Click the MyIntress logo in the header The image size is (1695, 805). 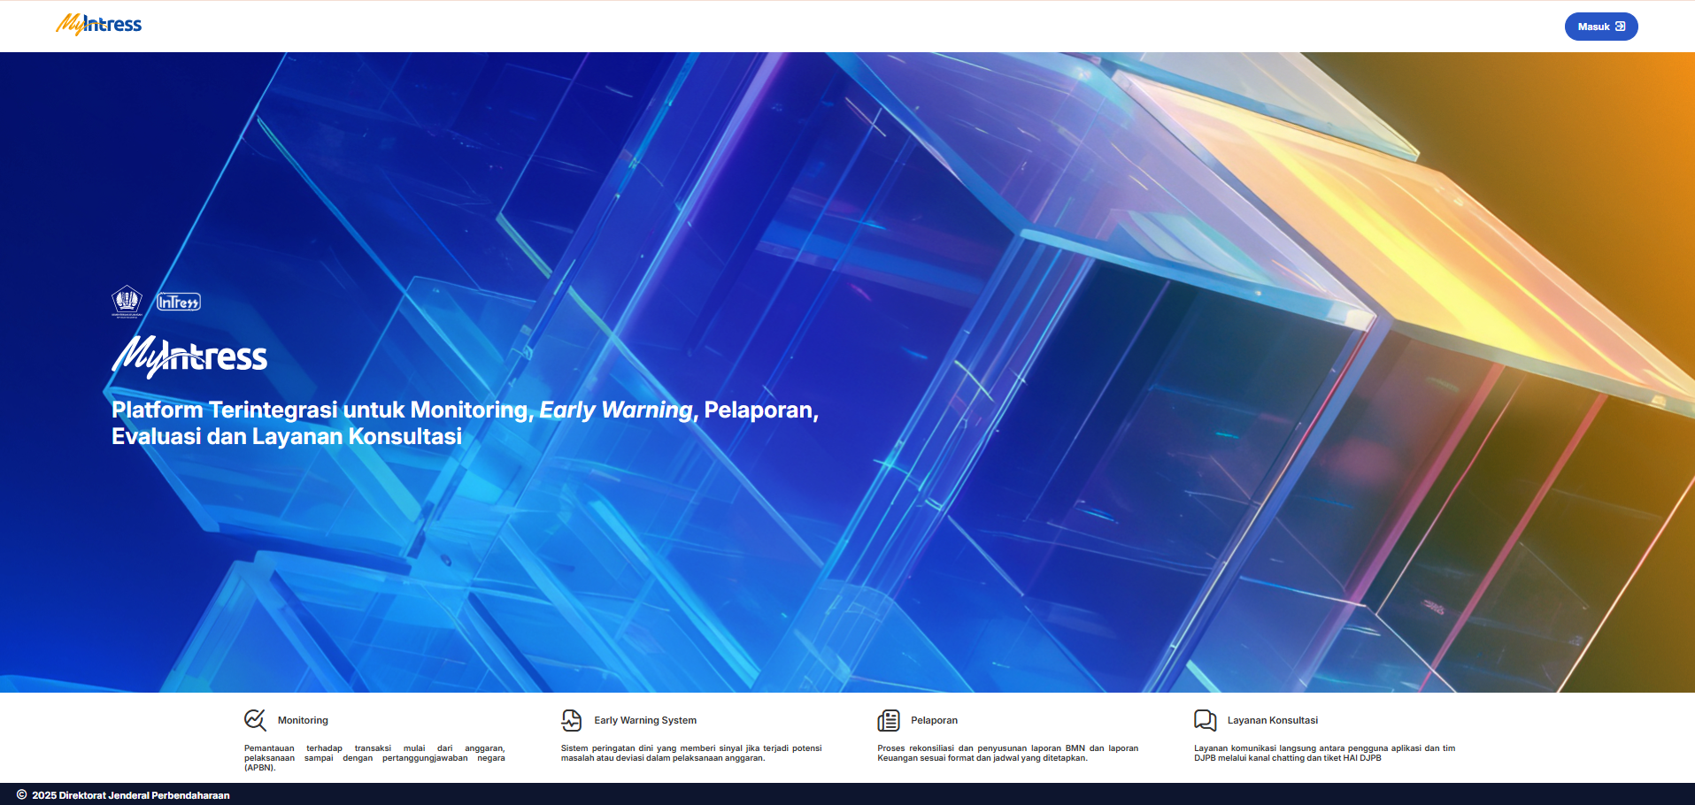pyautogui.click(x=98, y=25)
